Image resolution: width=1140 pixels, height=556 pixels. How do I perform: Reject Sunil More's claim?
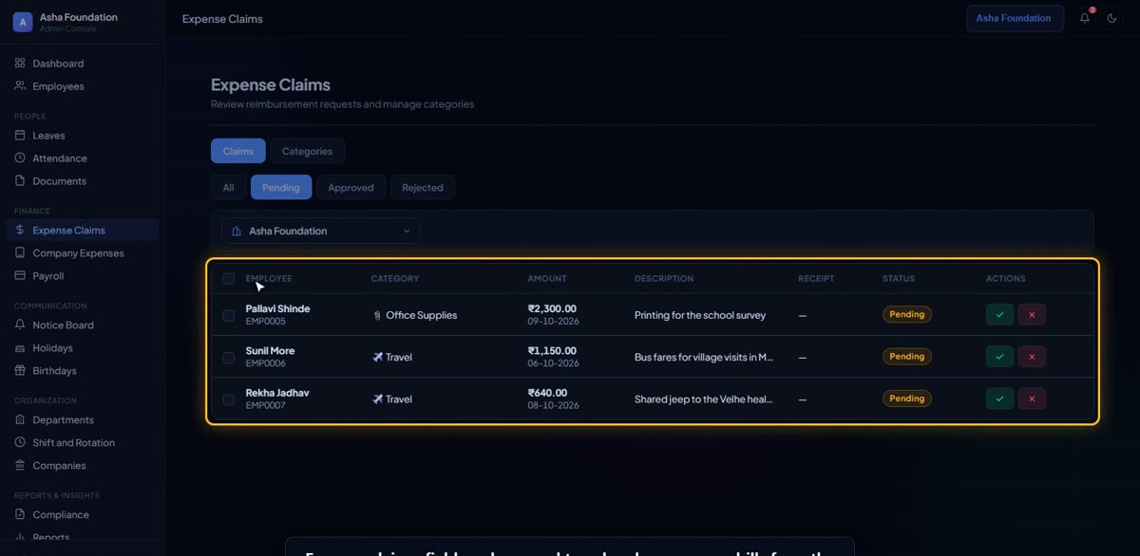pos(1032,357)
